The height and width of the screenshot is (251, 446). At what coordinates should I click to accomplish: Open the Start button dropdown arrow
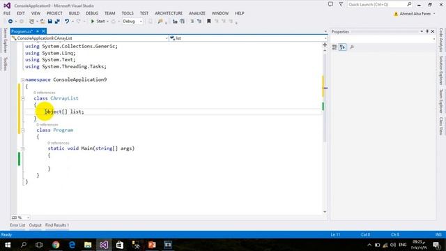tap(107, 22)
